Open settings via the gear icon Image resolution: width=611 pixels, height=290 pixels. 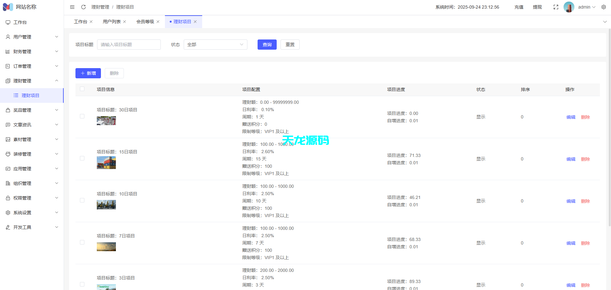pyautogui.click(x=604, y=7)
